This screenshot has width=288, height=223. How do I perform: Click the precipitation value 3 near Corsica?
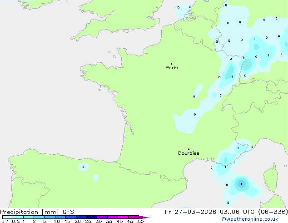point(241,184)
